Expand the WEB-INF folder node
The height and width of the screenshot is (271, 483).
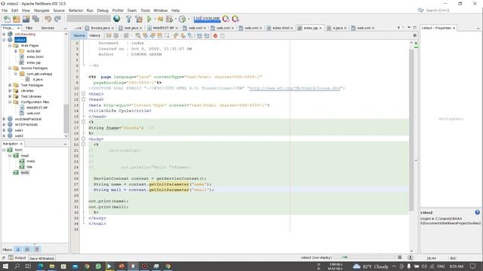[16, 51]
